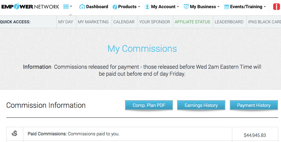This screenshot has width=281, height=142.
Task: Click the red info icon
Action: (277, 7)
